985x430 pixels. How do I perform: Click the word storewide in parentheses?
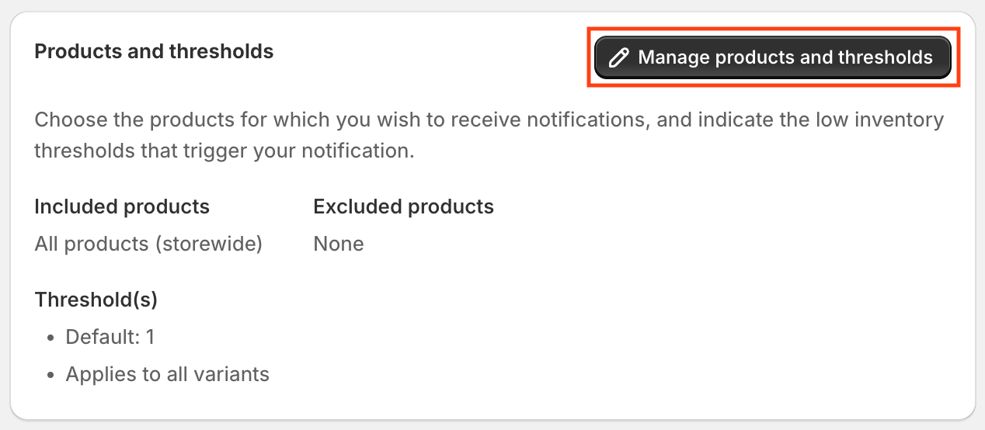(x=207, y=244)
